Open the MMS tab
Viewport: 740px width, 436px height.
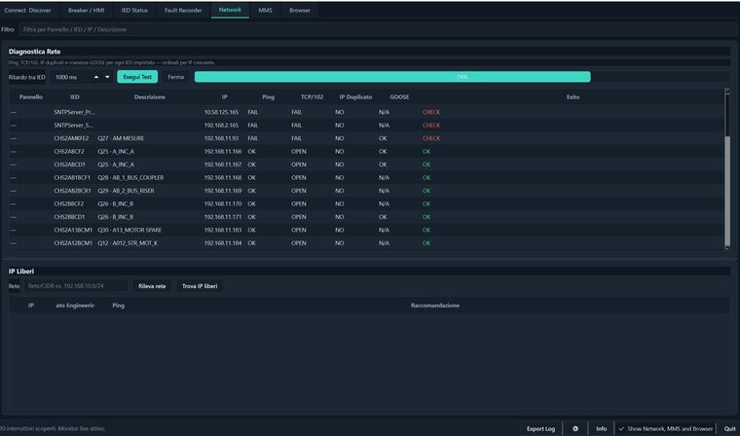[x=265, y=11]
